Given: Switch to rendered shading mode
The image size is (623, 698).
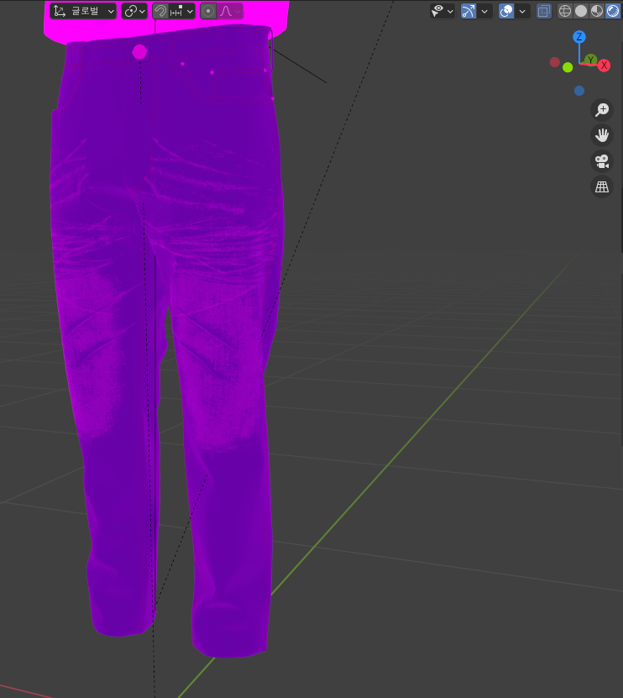Looking at the screenshot, I should (x=613, y=11).
